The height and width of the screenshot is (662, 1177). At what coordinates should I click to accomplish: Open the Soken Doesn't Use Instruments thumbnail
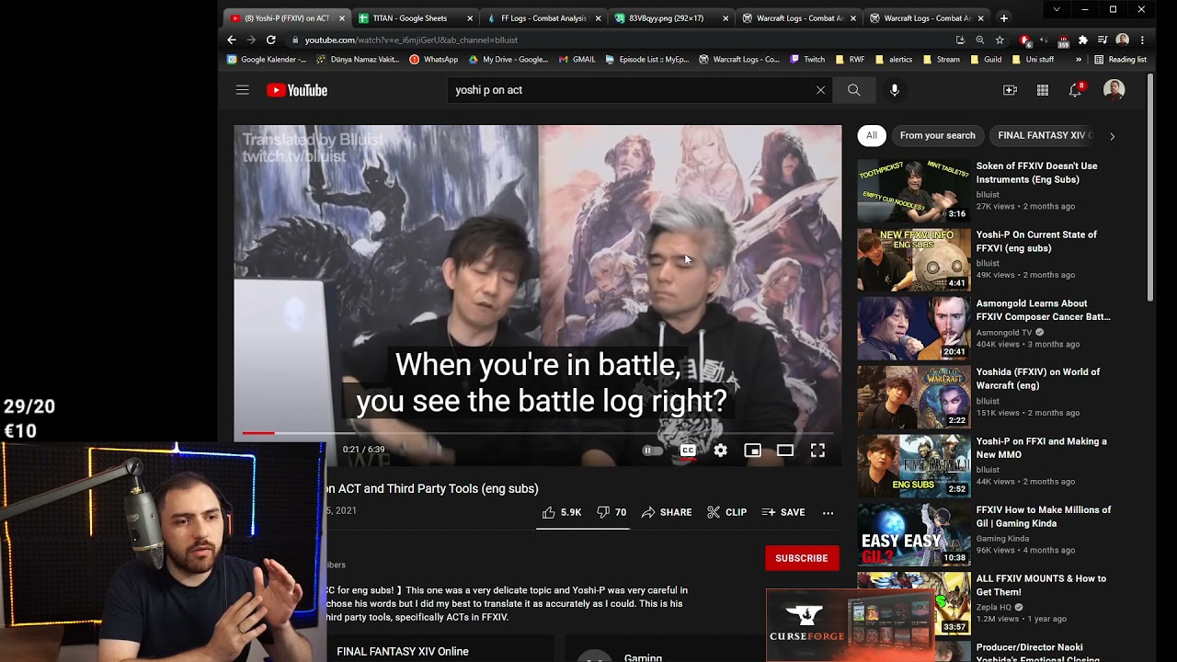[x=913, y=190]
